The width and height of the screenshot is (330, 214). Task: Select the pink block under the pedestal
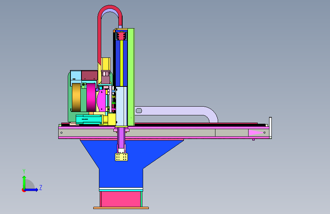[x=121, y=199]
